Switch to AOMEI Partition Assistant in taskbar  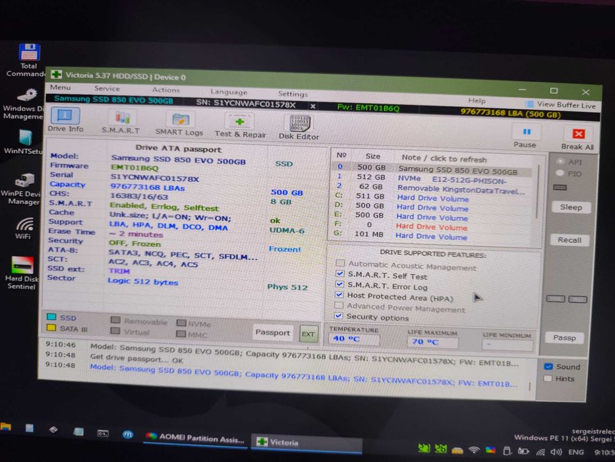tap(195, 438)
